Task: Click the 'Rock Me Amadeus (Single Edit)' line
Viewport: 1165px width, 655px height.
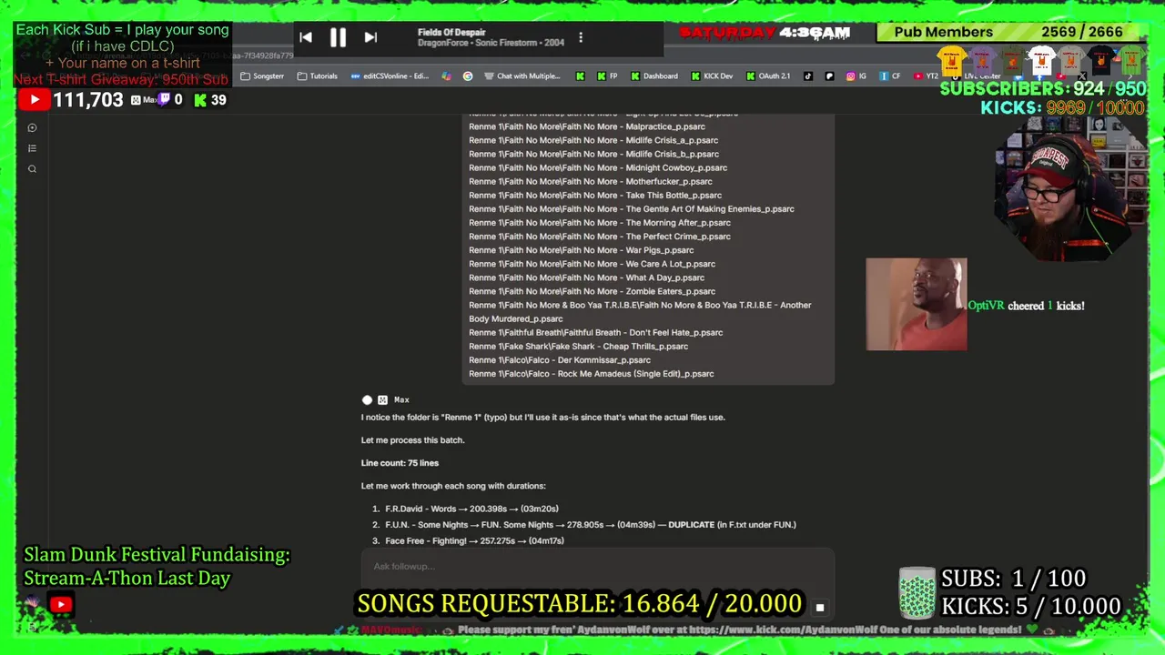Action: point(592,374)
